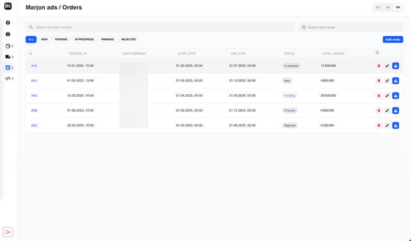Filter orders by FINISHED status

pos(107,39)
